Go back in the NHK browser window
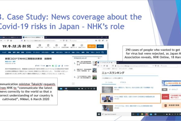The height and width of the screenshot is (121, 181). (98, 66)
